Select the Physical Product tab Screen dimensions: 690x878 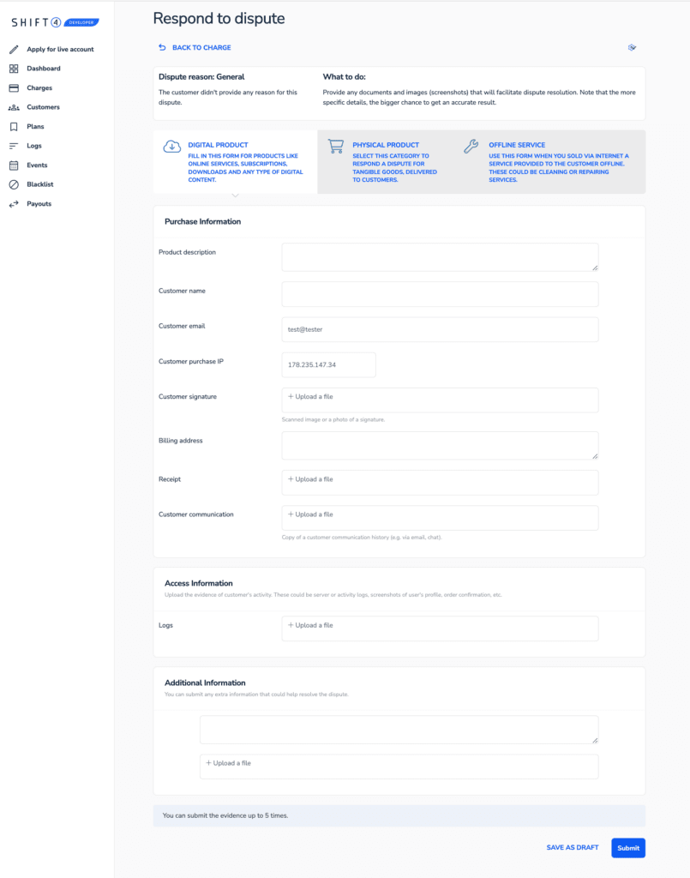point(386,162)
